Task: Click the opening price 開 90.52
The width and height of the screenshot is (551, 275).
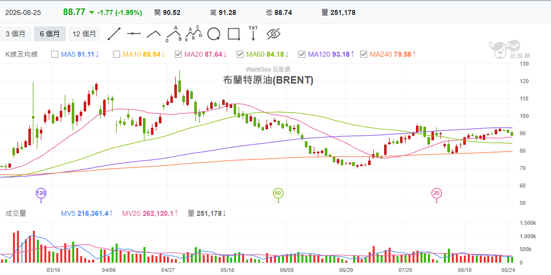Action: pyautogui.click(x=167, y=12)
